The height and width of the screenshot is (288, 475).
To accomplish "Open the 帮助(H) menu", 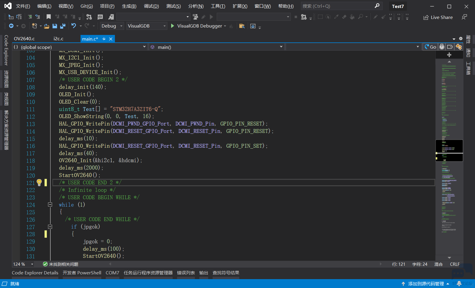I will coord(286,6).
